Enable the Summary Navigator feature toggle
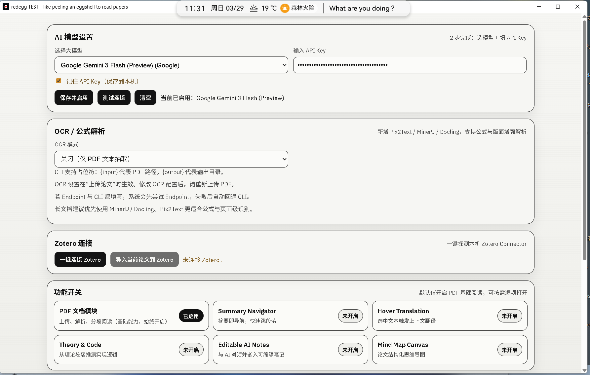 click(350, 316)
